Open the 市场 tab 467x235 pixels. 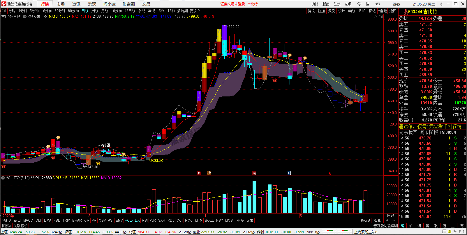[x=61, y=4]
